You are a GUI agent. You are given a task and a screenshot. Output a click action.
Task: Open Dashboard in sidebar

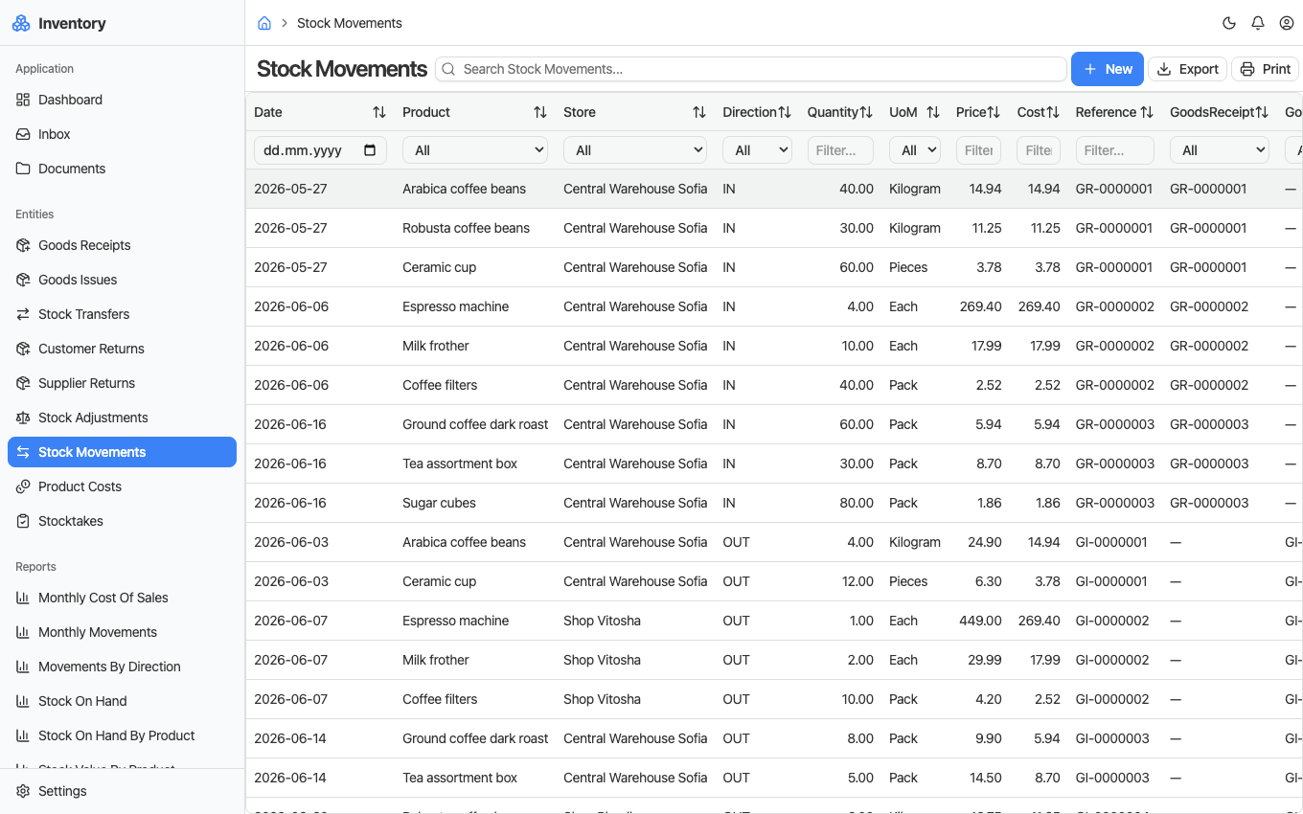point(122,100)
